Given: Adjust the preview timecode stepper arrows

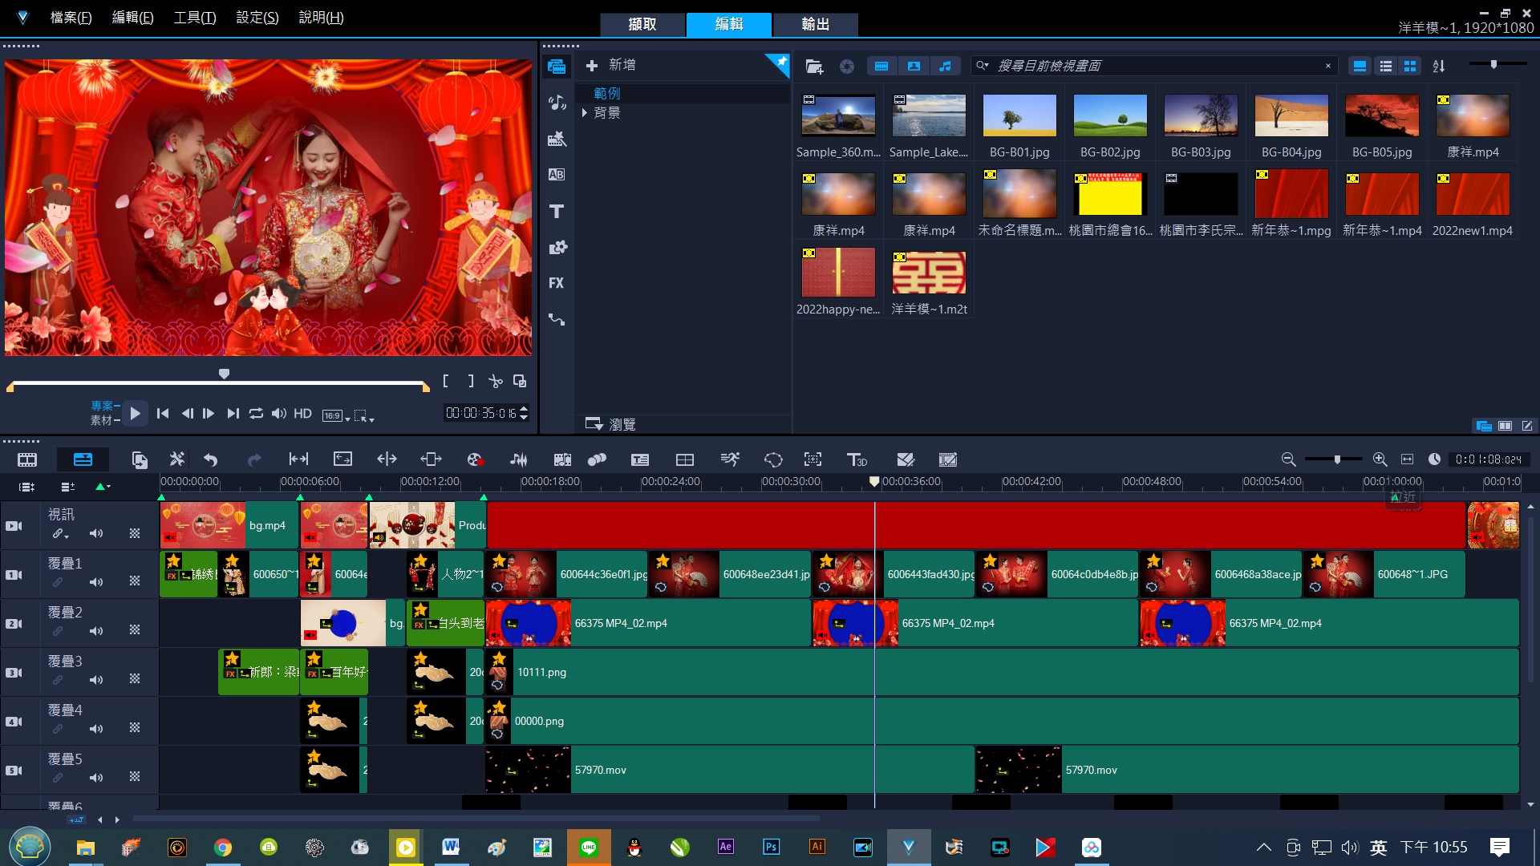Looking at the screenshot, I should pos(524,413).
